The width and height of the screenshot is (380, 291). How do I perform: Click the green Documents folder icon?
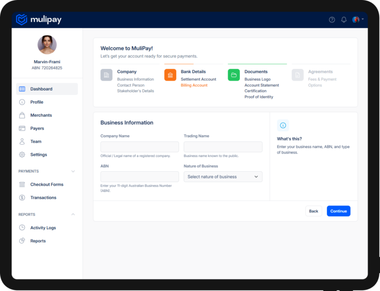[x=234, y=75]
